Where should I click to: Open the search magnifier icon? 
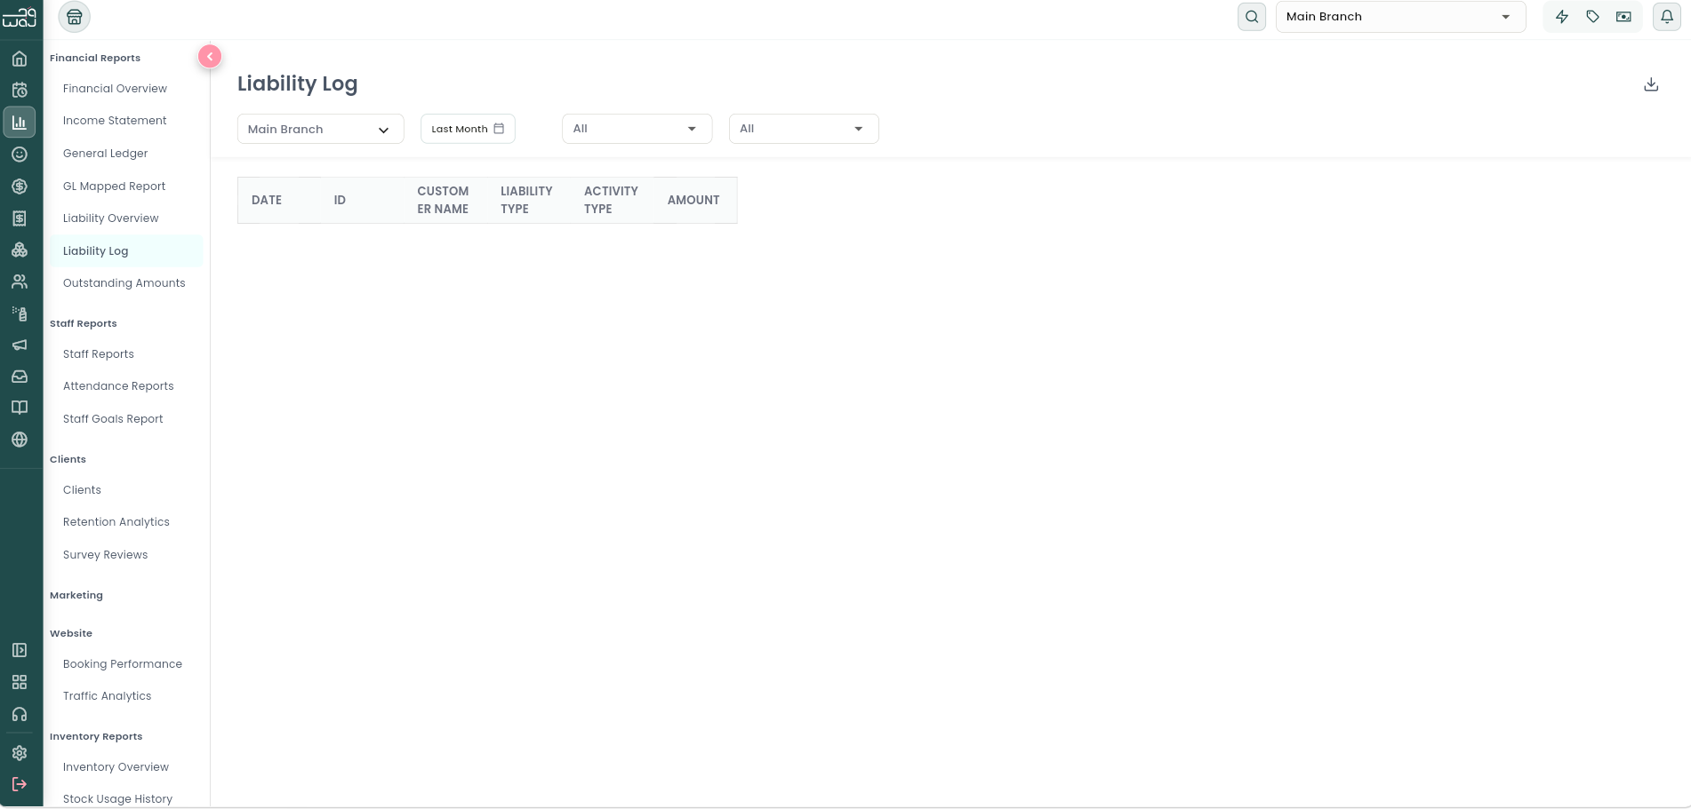(1252, 17)
